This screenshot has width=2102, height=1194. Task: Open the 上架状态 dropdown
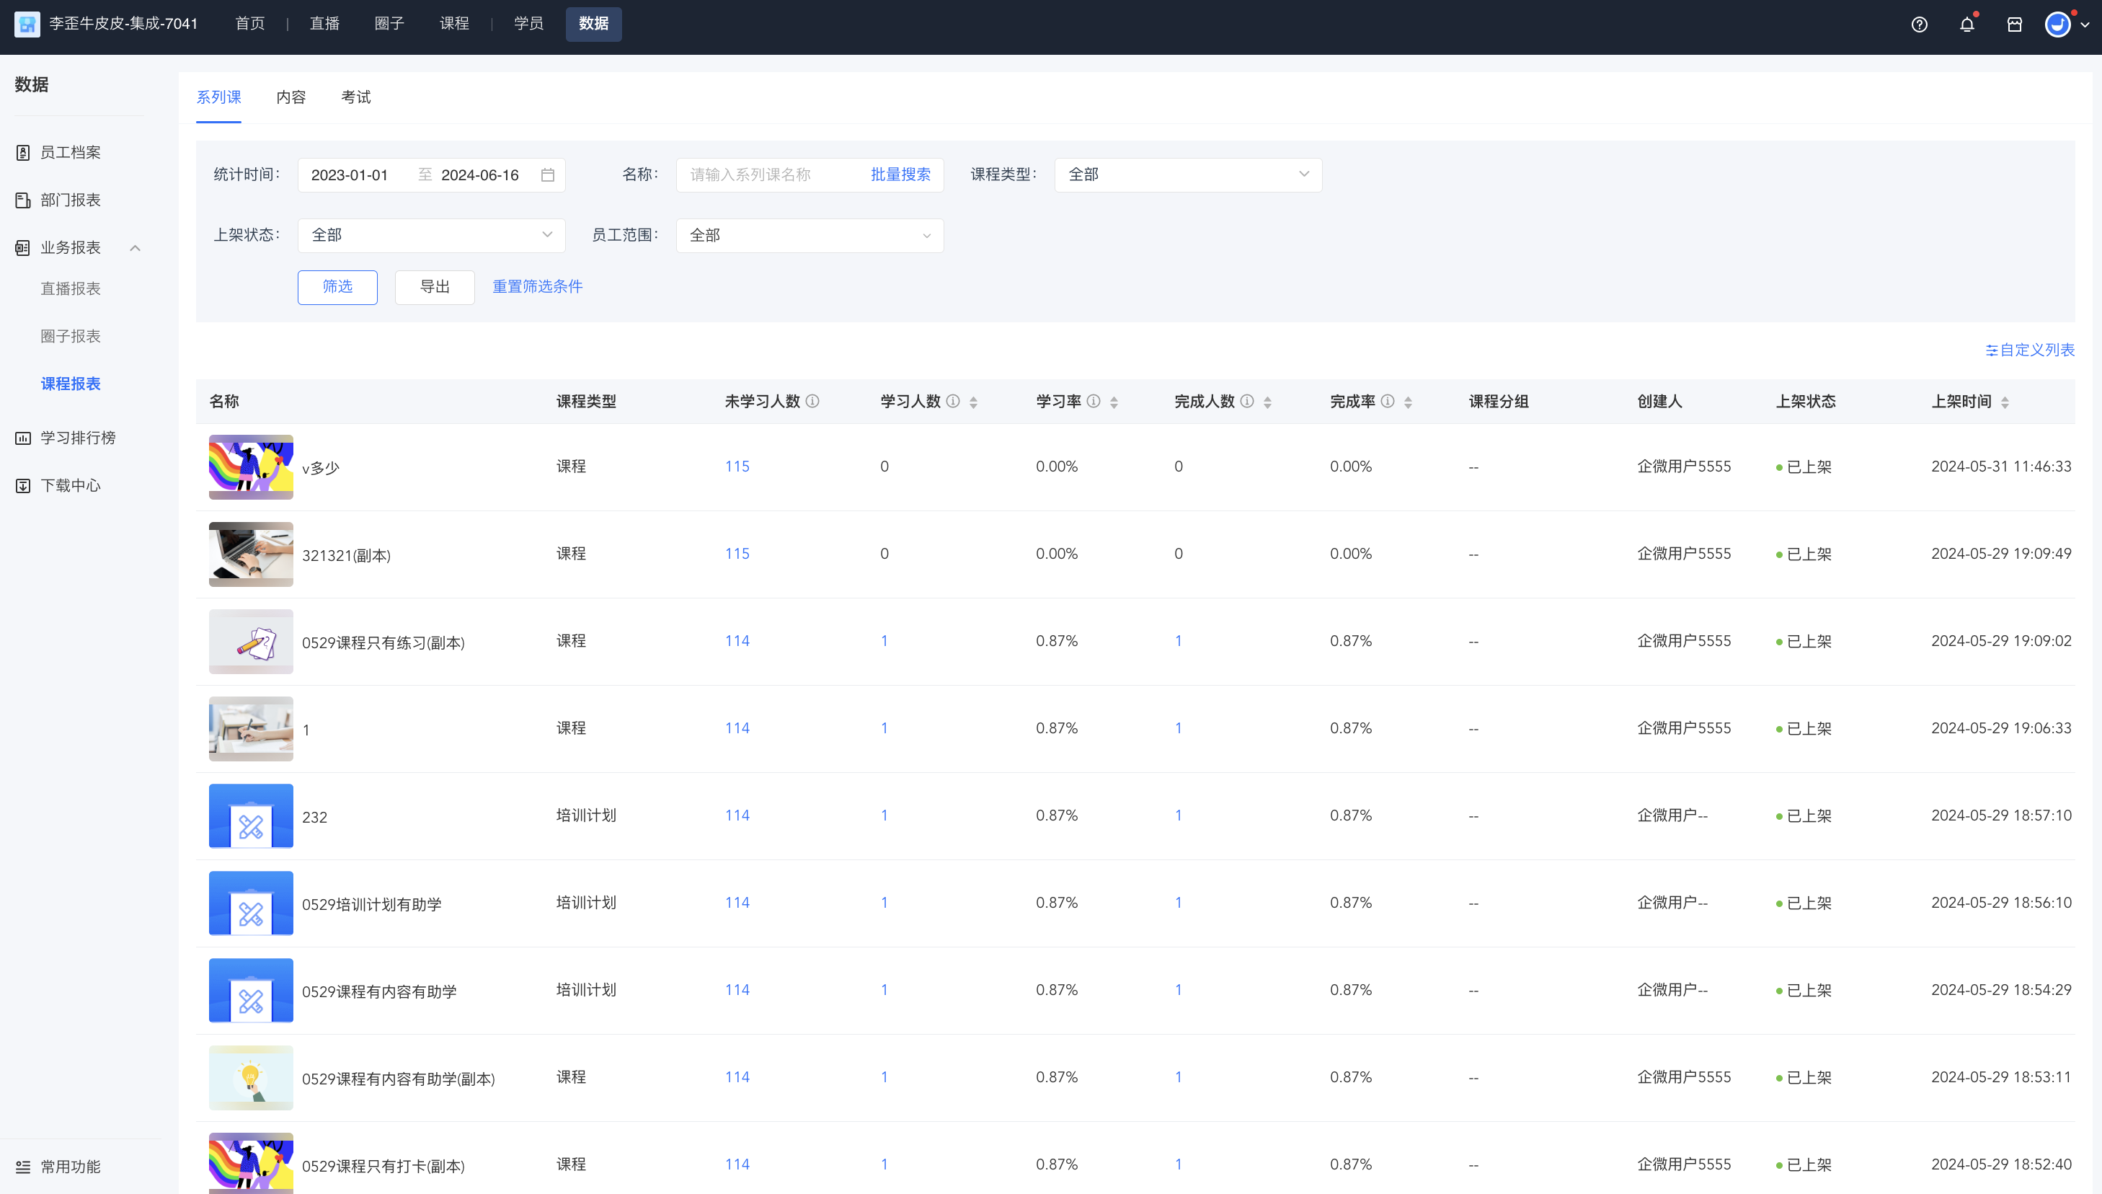431,235
